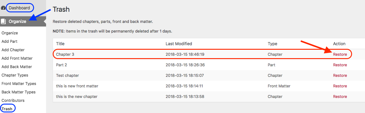Restore 'this is new front matter'
Viewport: 365px width, 113px height.
coord(340,86)
